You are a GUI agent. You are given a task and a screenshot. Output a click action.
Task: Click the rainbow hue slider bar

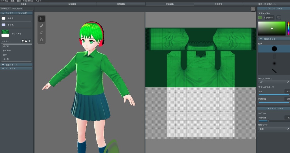pos(288,29)
